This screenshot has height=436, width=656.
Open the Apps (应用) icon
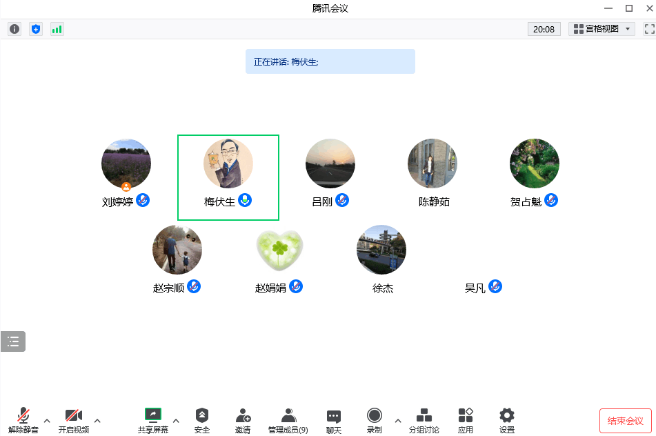pyautogui.click(x=466, y=419)
